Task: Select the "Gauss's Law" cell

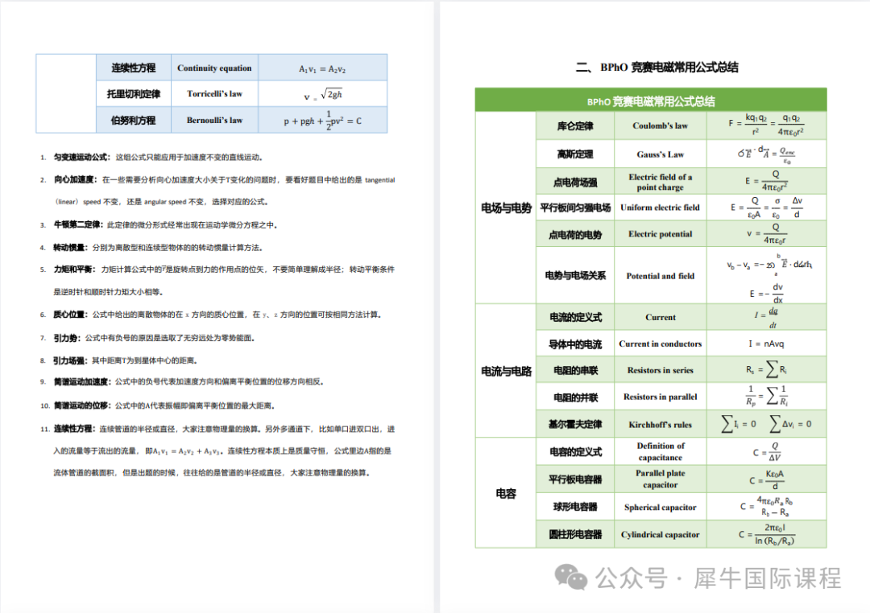Action: coord(661,154)
